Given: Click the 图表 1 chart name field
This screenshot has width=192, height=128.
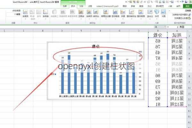Looking at the screenshot, I should click(x=13, y=14).
